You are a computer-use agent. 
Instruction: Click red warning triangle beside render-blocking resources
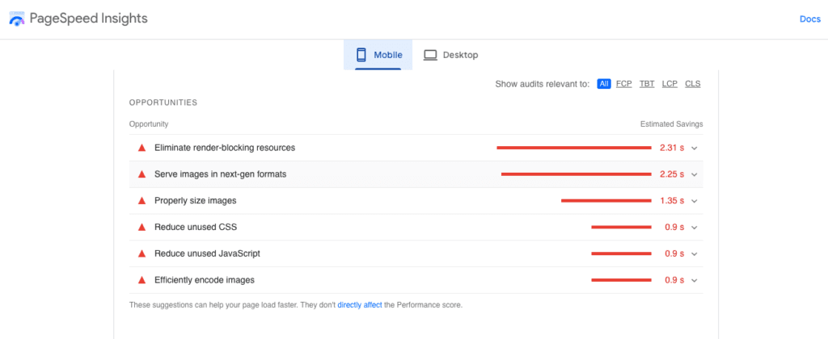(142, 148)
